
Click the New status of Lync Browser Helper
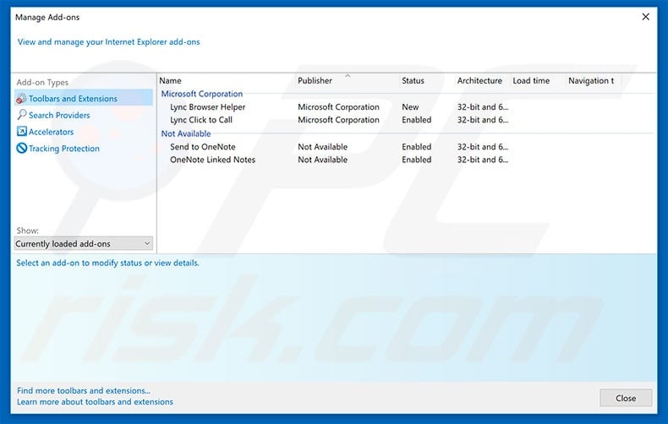[410, 107]
